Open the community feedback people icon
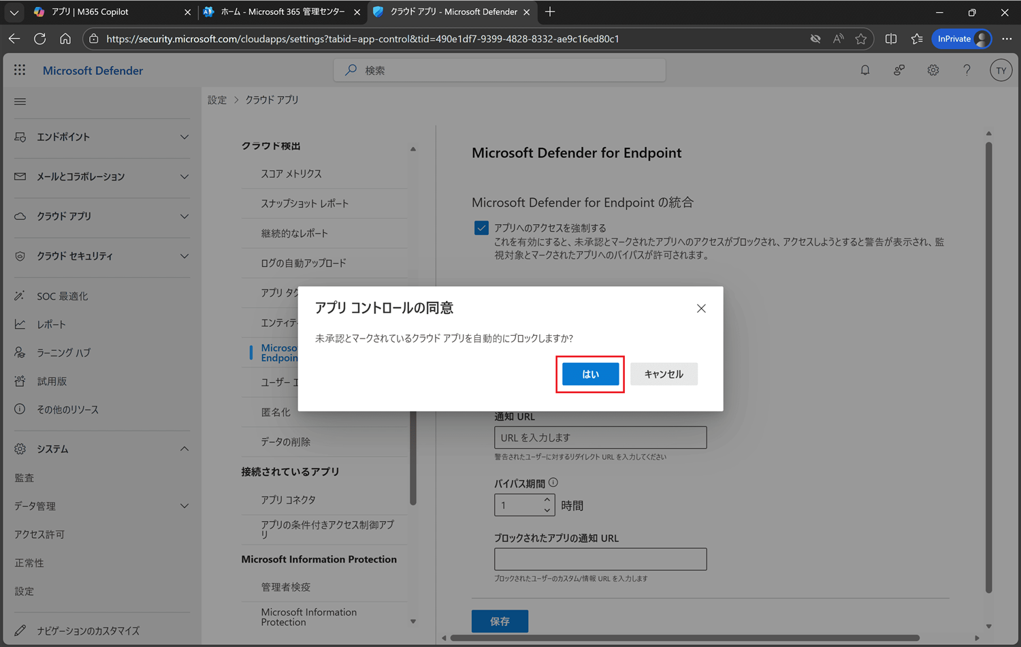Image resolution: width=1021 pixels, height=647 pixels. [899, 70]
